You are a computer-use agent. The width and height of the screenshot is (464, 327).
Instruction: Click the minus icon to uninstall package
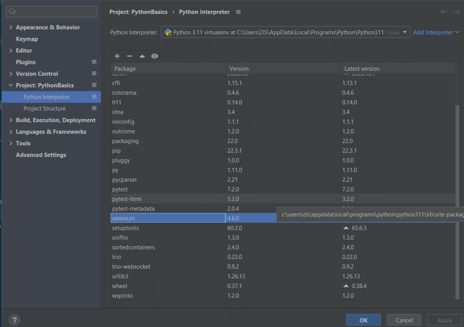(130, 56)
